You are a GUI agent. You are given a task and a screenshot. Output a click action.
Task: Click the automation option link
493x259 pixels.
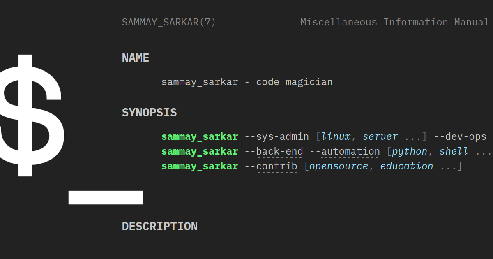click(x=350, y=151)
